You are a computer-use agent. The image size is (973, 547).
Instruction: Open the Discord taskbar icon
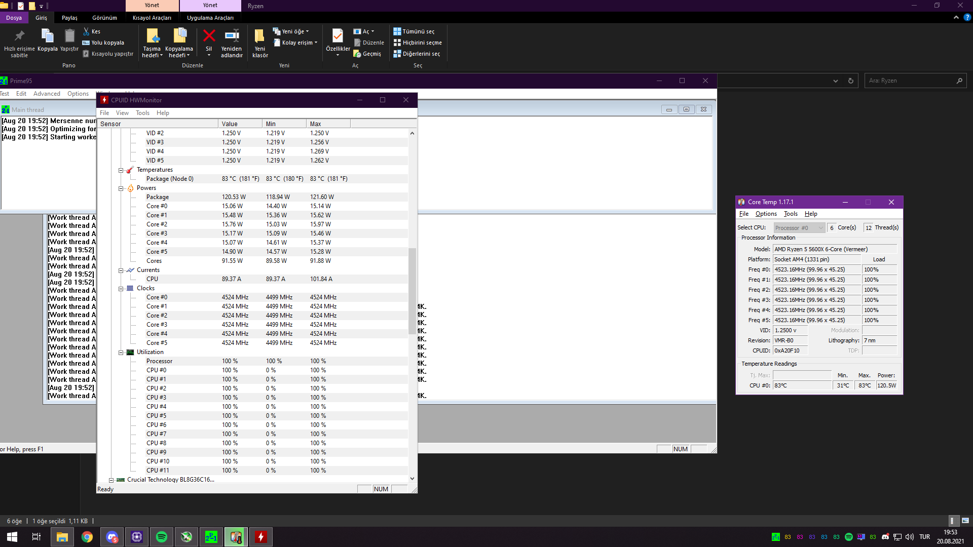tap(112, 537)
